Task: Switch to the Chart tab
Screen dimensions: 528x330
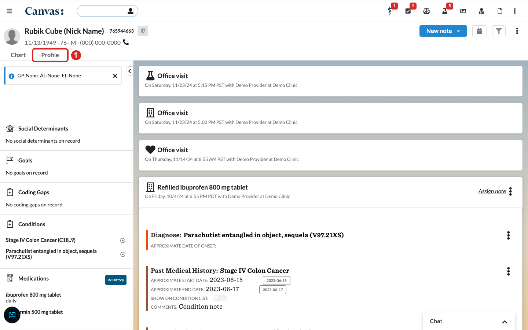Action: click(18, 55)
